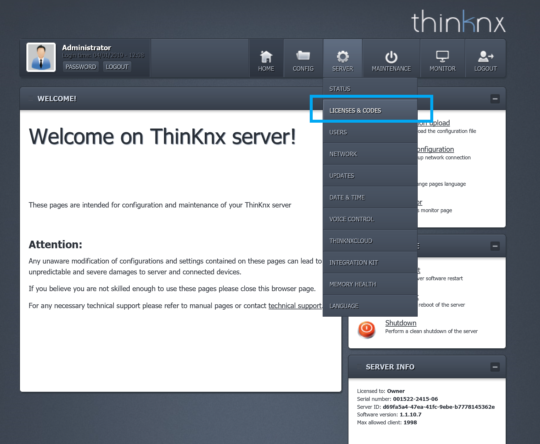Click the Administrator avatar picture
Screen dimensions: 540x444
[x=41, y=57]
